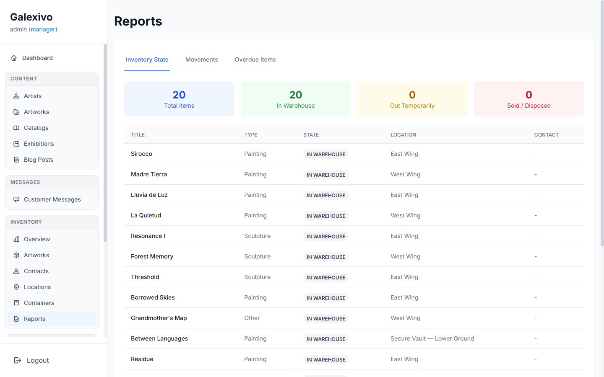Click the Overview chart icon under Inventory

[x=16, y=239]
